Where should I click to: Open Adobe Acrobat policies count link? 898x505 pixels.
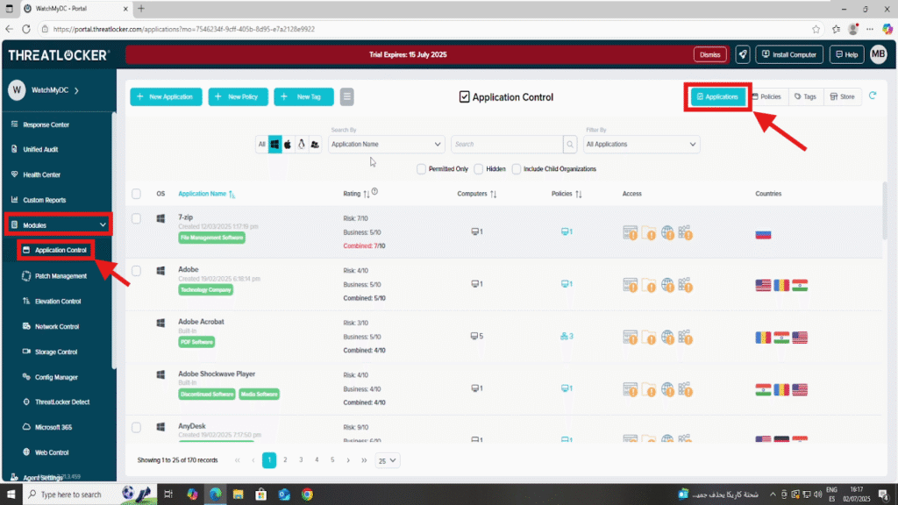567,336
